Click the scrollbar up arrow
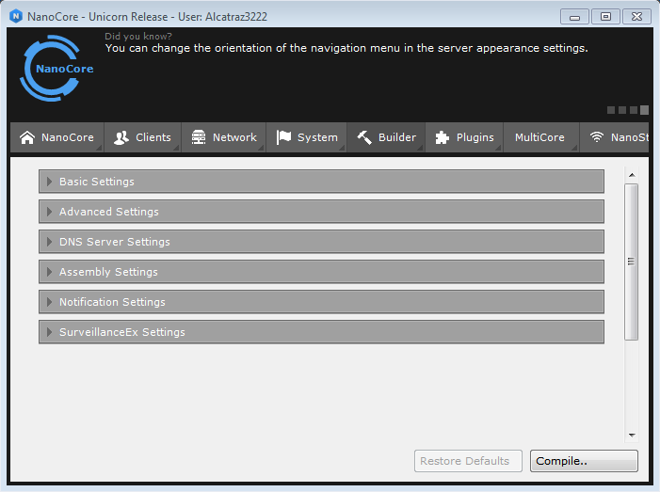The width and height of the screenshot is (660, 492). pos(632,175)
